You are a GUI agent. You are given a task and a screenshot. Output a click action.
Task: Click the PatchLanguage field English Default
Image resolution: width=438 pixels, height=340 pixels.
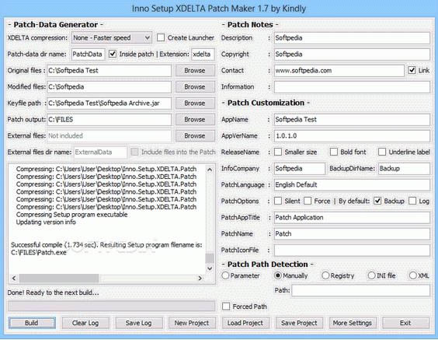(x=352, y=184)
